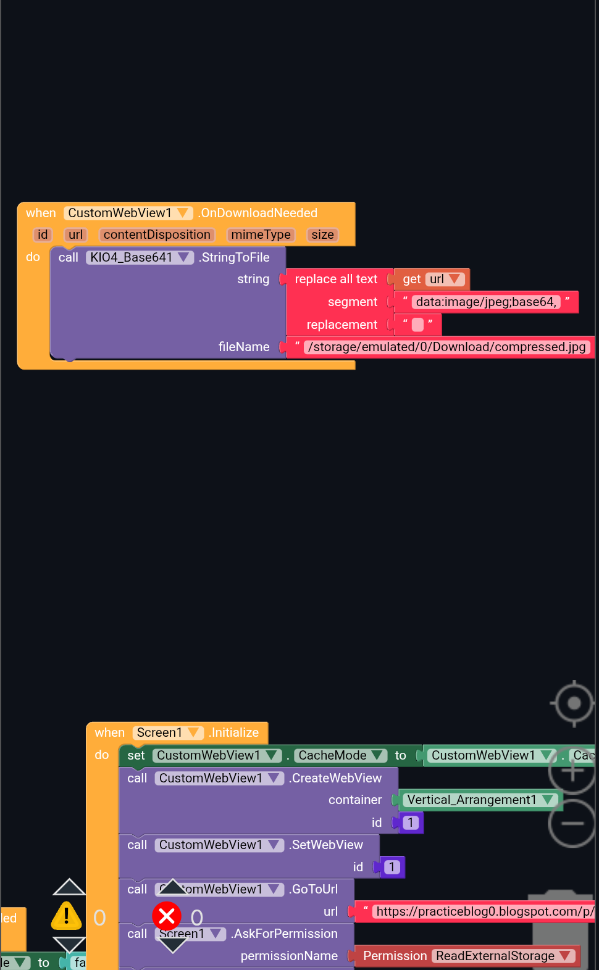599x970 pixels.
Task: Edit the compressed.jpg fileName text field
Action: (446, 347)
